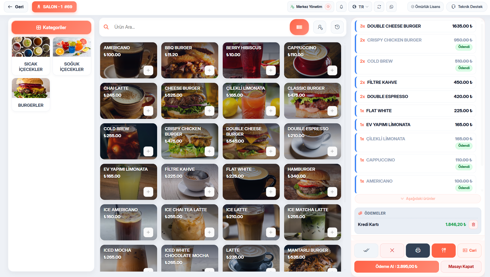The width and height of the screenshot is (490, 277).
Task: Send order to kitchen fork icon
Action: tap(444, 250)
